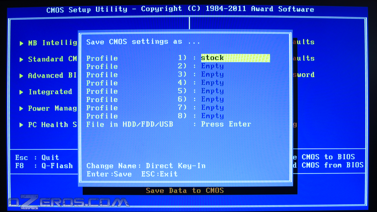Open Advanced BIOS Features menu entry
Viewport: 377px width, 212px height.
coord(52,75)
